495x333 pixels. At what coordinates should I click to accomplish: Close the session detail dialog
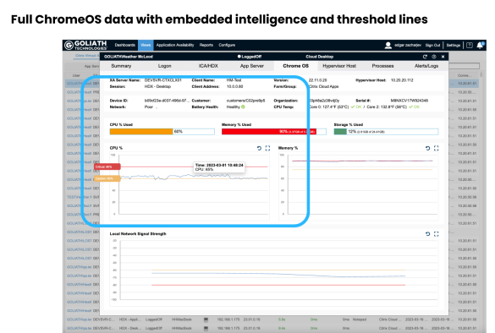(x=443, y=57)
